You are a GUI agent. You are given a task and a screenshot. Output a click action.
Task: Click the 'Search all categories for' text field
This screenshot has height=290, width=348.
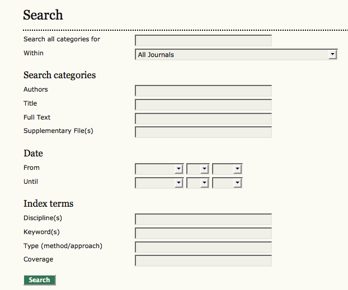[203, 40]
